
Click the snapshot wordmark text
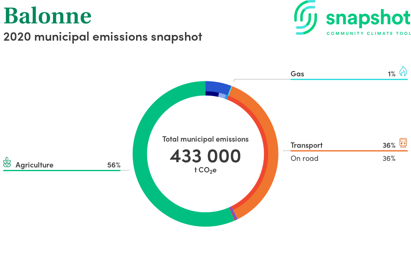(x=368, y=18)
